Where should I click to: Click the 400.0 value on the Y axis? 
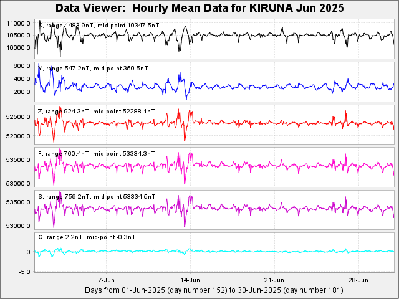[23, 79]
